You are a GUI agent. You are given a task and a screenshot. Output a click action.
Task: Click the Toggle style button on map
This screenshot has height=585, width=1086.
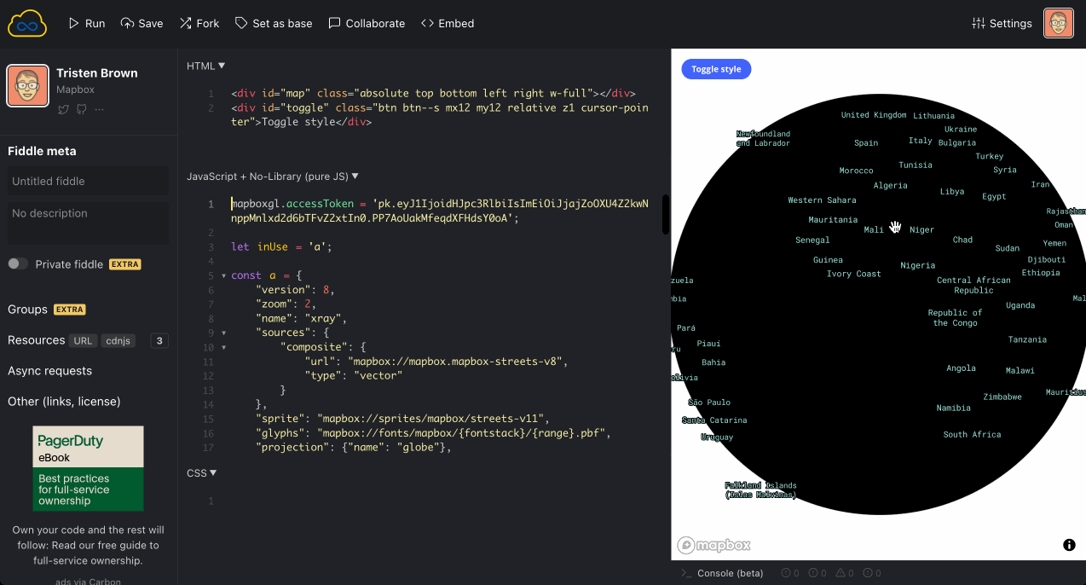tap(716, 69)
